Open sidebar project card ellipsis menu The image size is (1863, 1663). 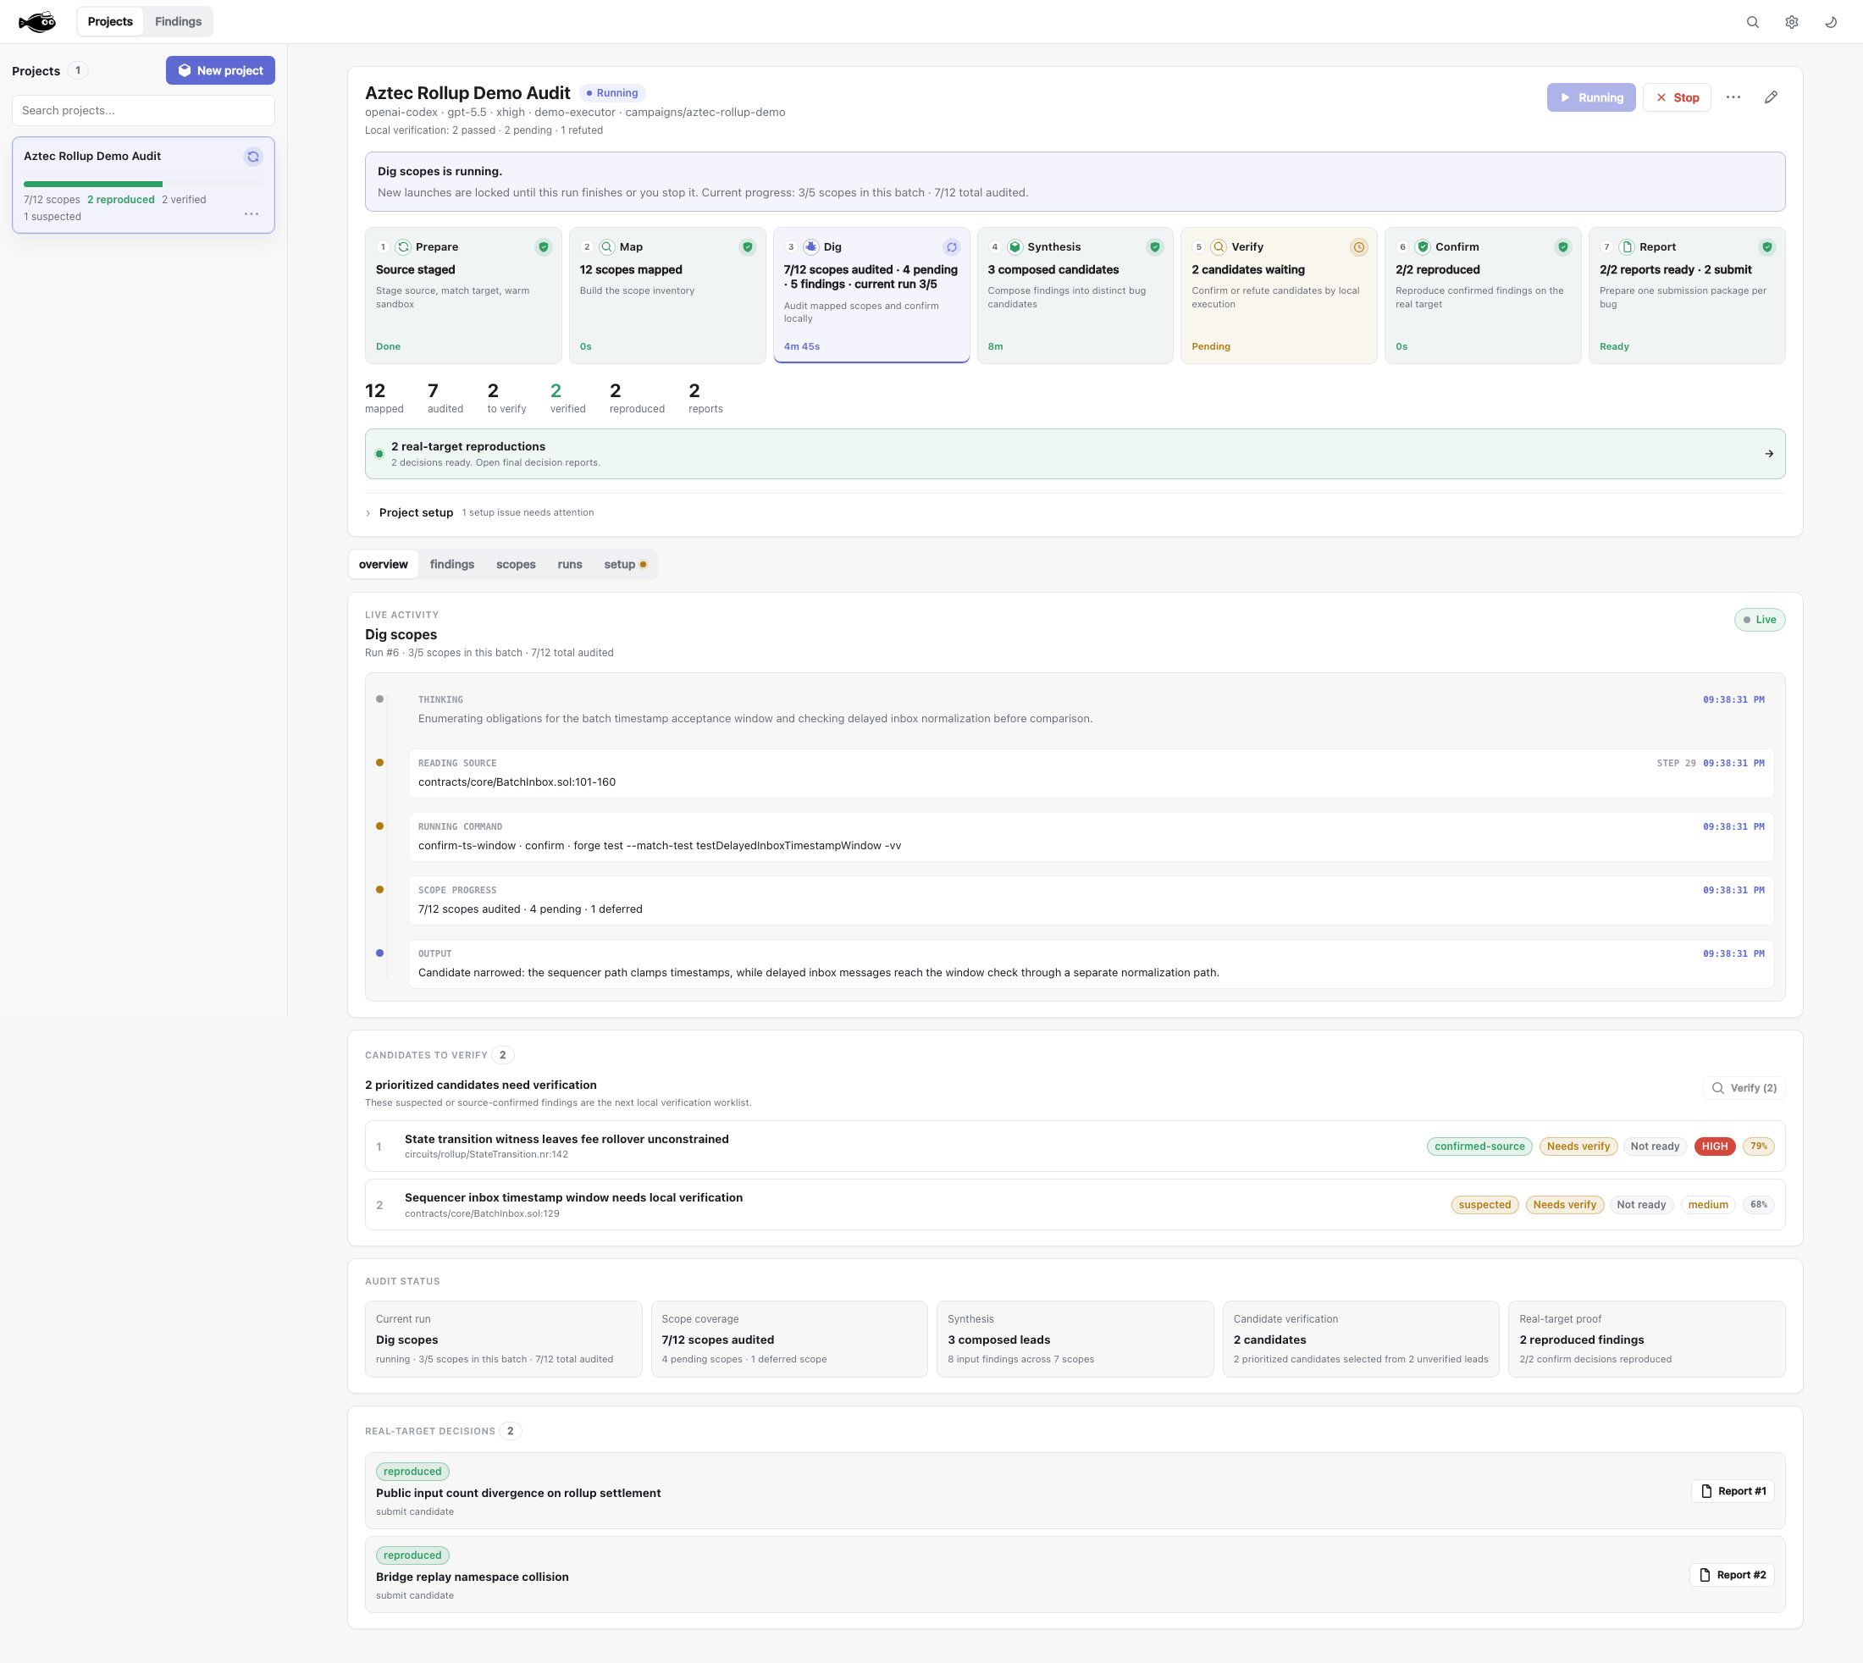pyautogui.click(x=252, y=214)
